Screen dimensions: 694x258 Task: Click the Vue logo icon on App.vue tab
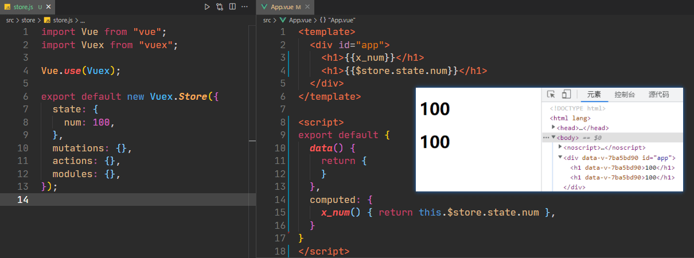pos(264,7)
